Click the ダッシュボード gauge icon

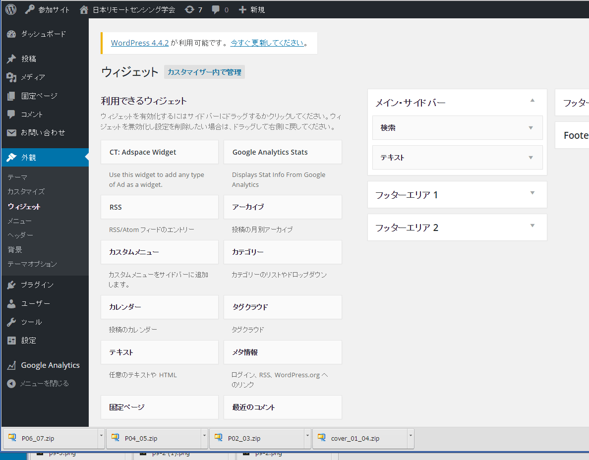point(11,34)
